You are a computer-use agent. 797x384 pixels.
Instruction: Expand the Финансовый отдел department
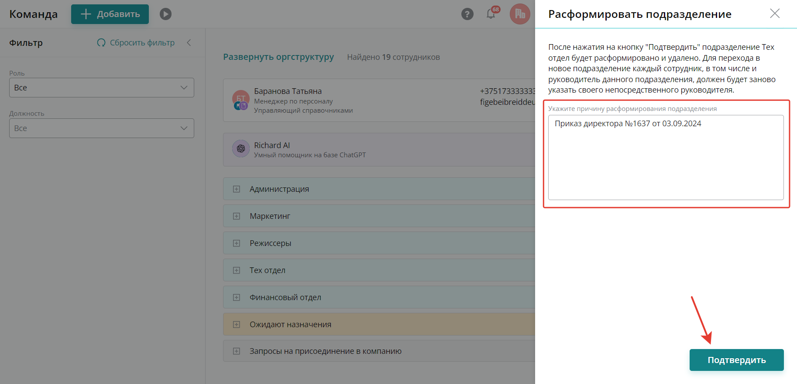click(x=237, y=298)
